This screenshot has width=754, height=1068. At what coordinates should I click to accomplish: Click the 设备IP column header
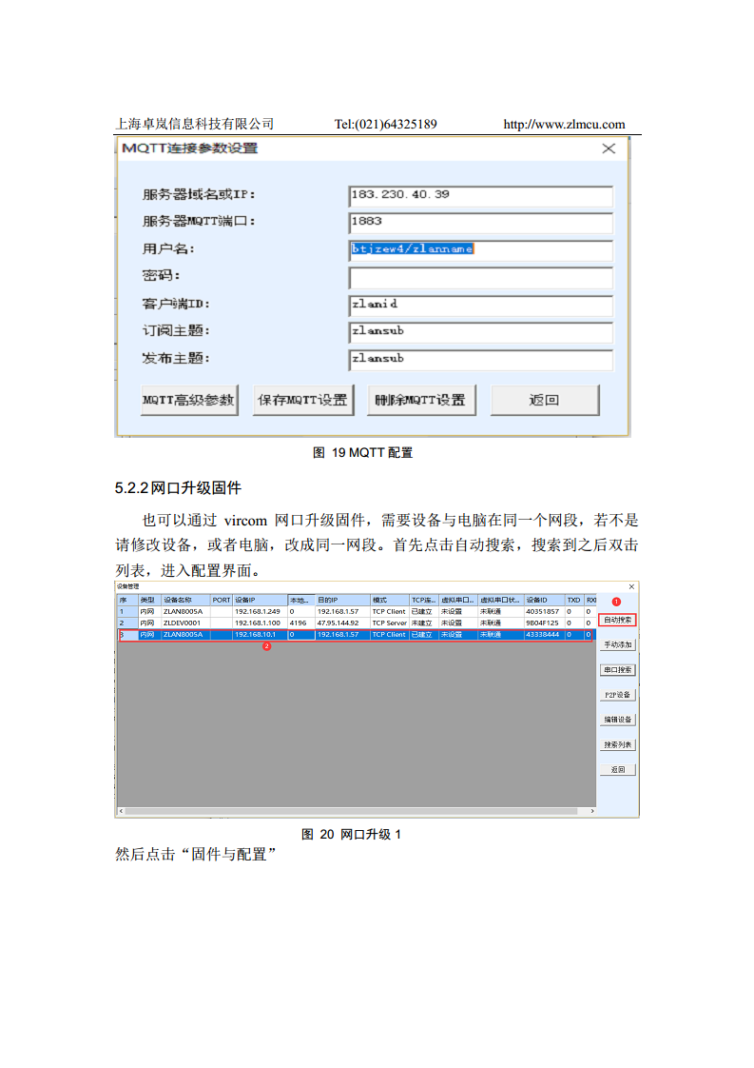[259, 601]
